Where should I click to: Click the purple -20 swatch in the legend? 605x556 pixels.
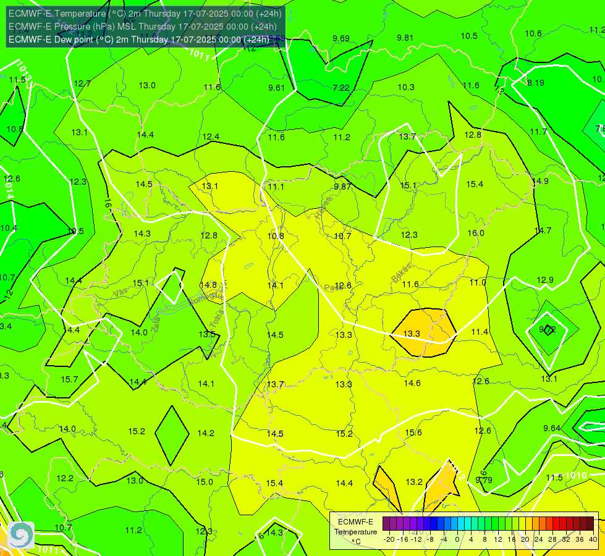point(386,524)
